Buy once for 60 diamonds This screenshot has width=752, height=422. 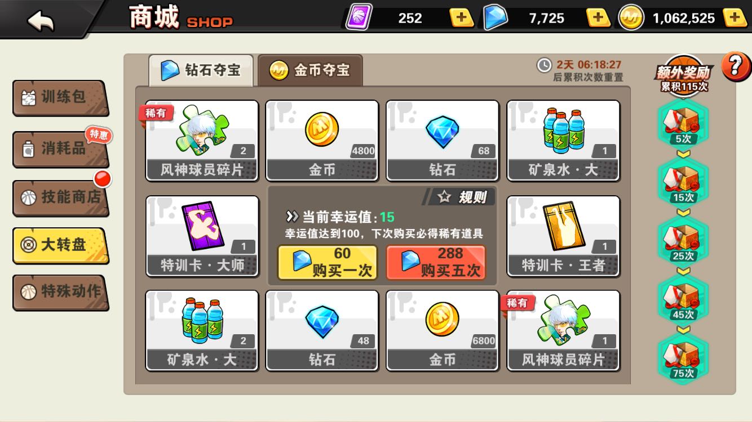[328, 262]
